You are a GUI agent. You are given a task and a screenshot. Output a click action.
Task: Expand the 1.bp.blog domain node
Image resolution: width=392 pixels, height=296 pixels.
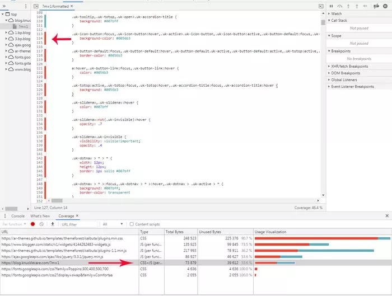click(6, 32)
